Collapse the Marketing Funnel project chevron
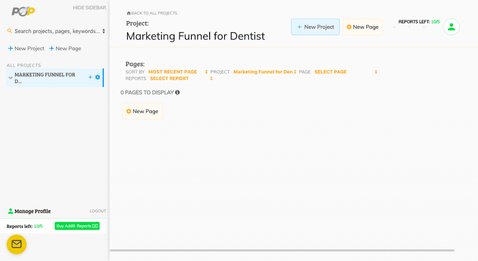 pyautogui.click(x=11, y=78)
